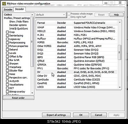Select the Other MJPEG row
This screenshot has height=124, width=128.
(x=77, y=46)
